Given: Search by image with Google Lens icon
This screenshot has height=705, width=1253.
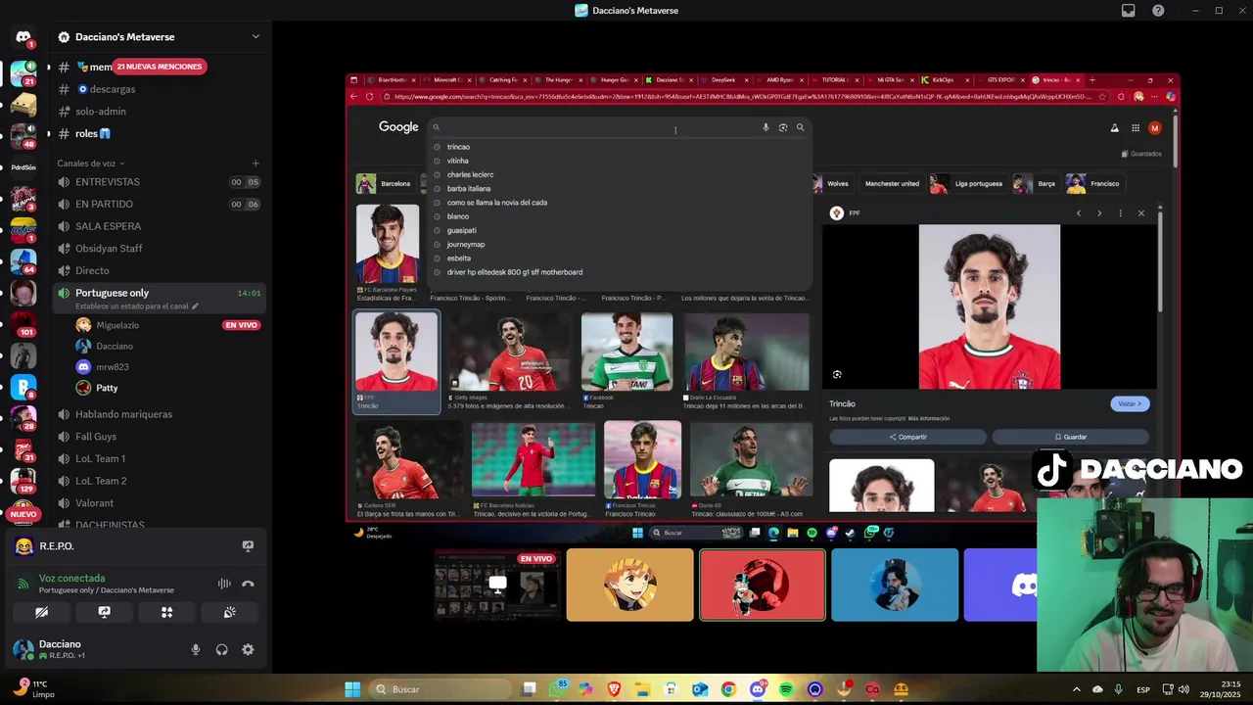Looking at the screenshot, I should pyautogui.click(x=783, y=127).
